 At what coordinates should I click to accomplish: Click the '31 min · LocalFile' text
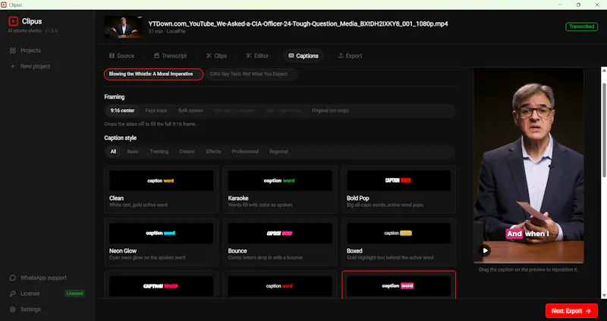167,32
